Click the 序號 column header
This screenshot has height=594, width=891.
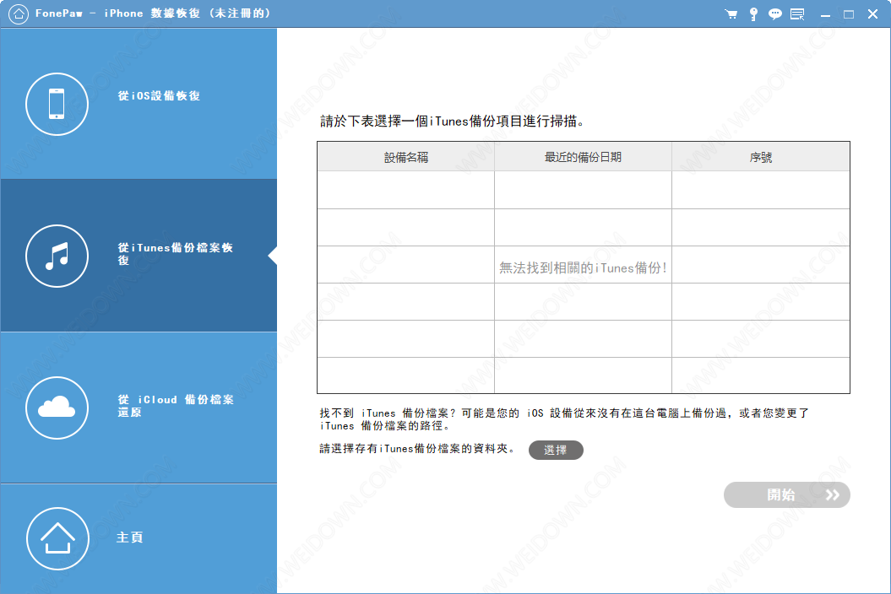click(x=761, y=157)
